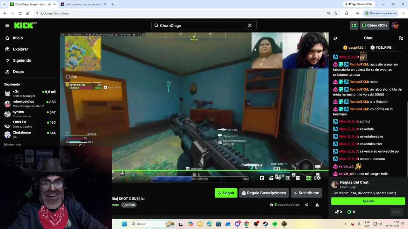Click the Seguir follow button
This screenshot has height=229, width=408.
pyautogui.click(x=226, y=193)
